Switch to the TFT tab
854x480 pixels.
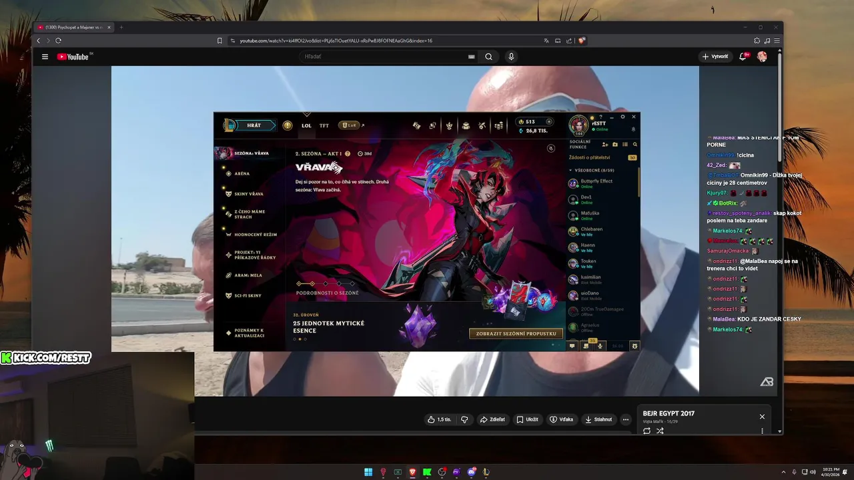pyautogui.click(x=324, y=125)
